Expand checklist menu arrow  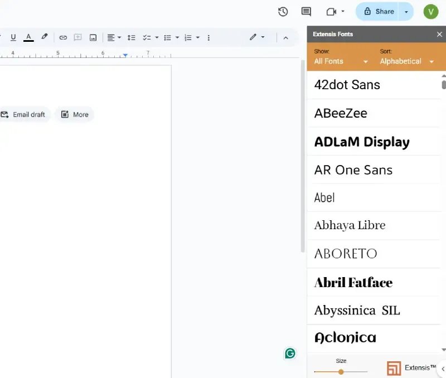coord(157,37)
